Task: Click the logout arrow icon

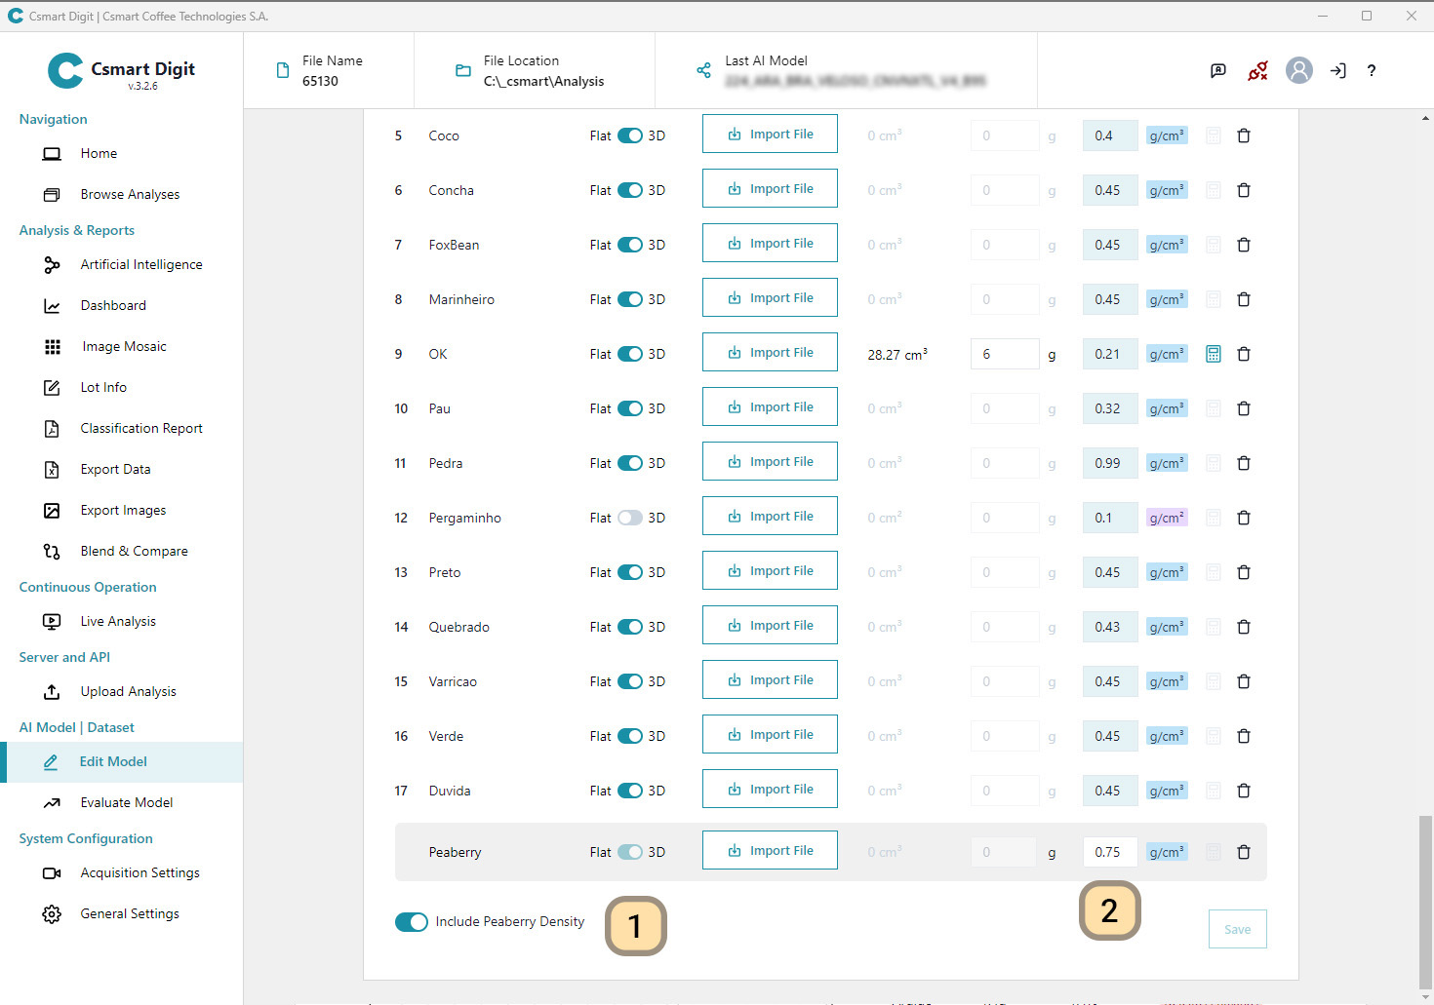Action: [1337, 70]
